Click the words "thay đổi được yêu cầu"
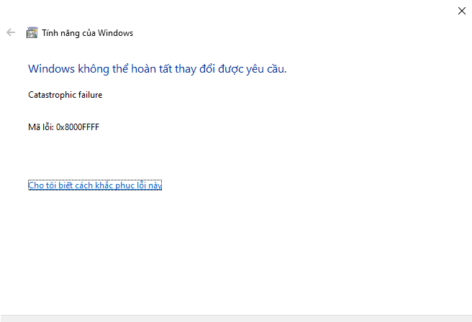Viewport: 472px width, 322px height. click(230, 69)
